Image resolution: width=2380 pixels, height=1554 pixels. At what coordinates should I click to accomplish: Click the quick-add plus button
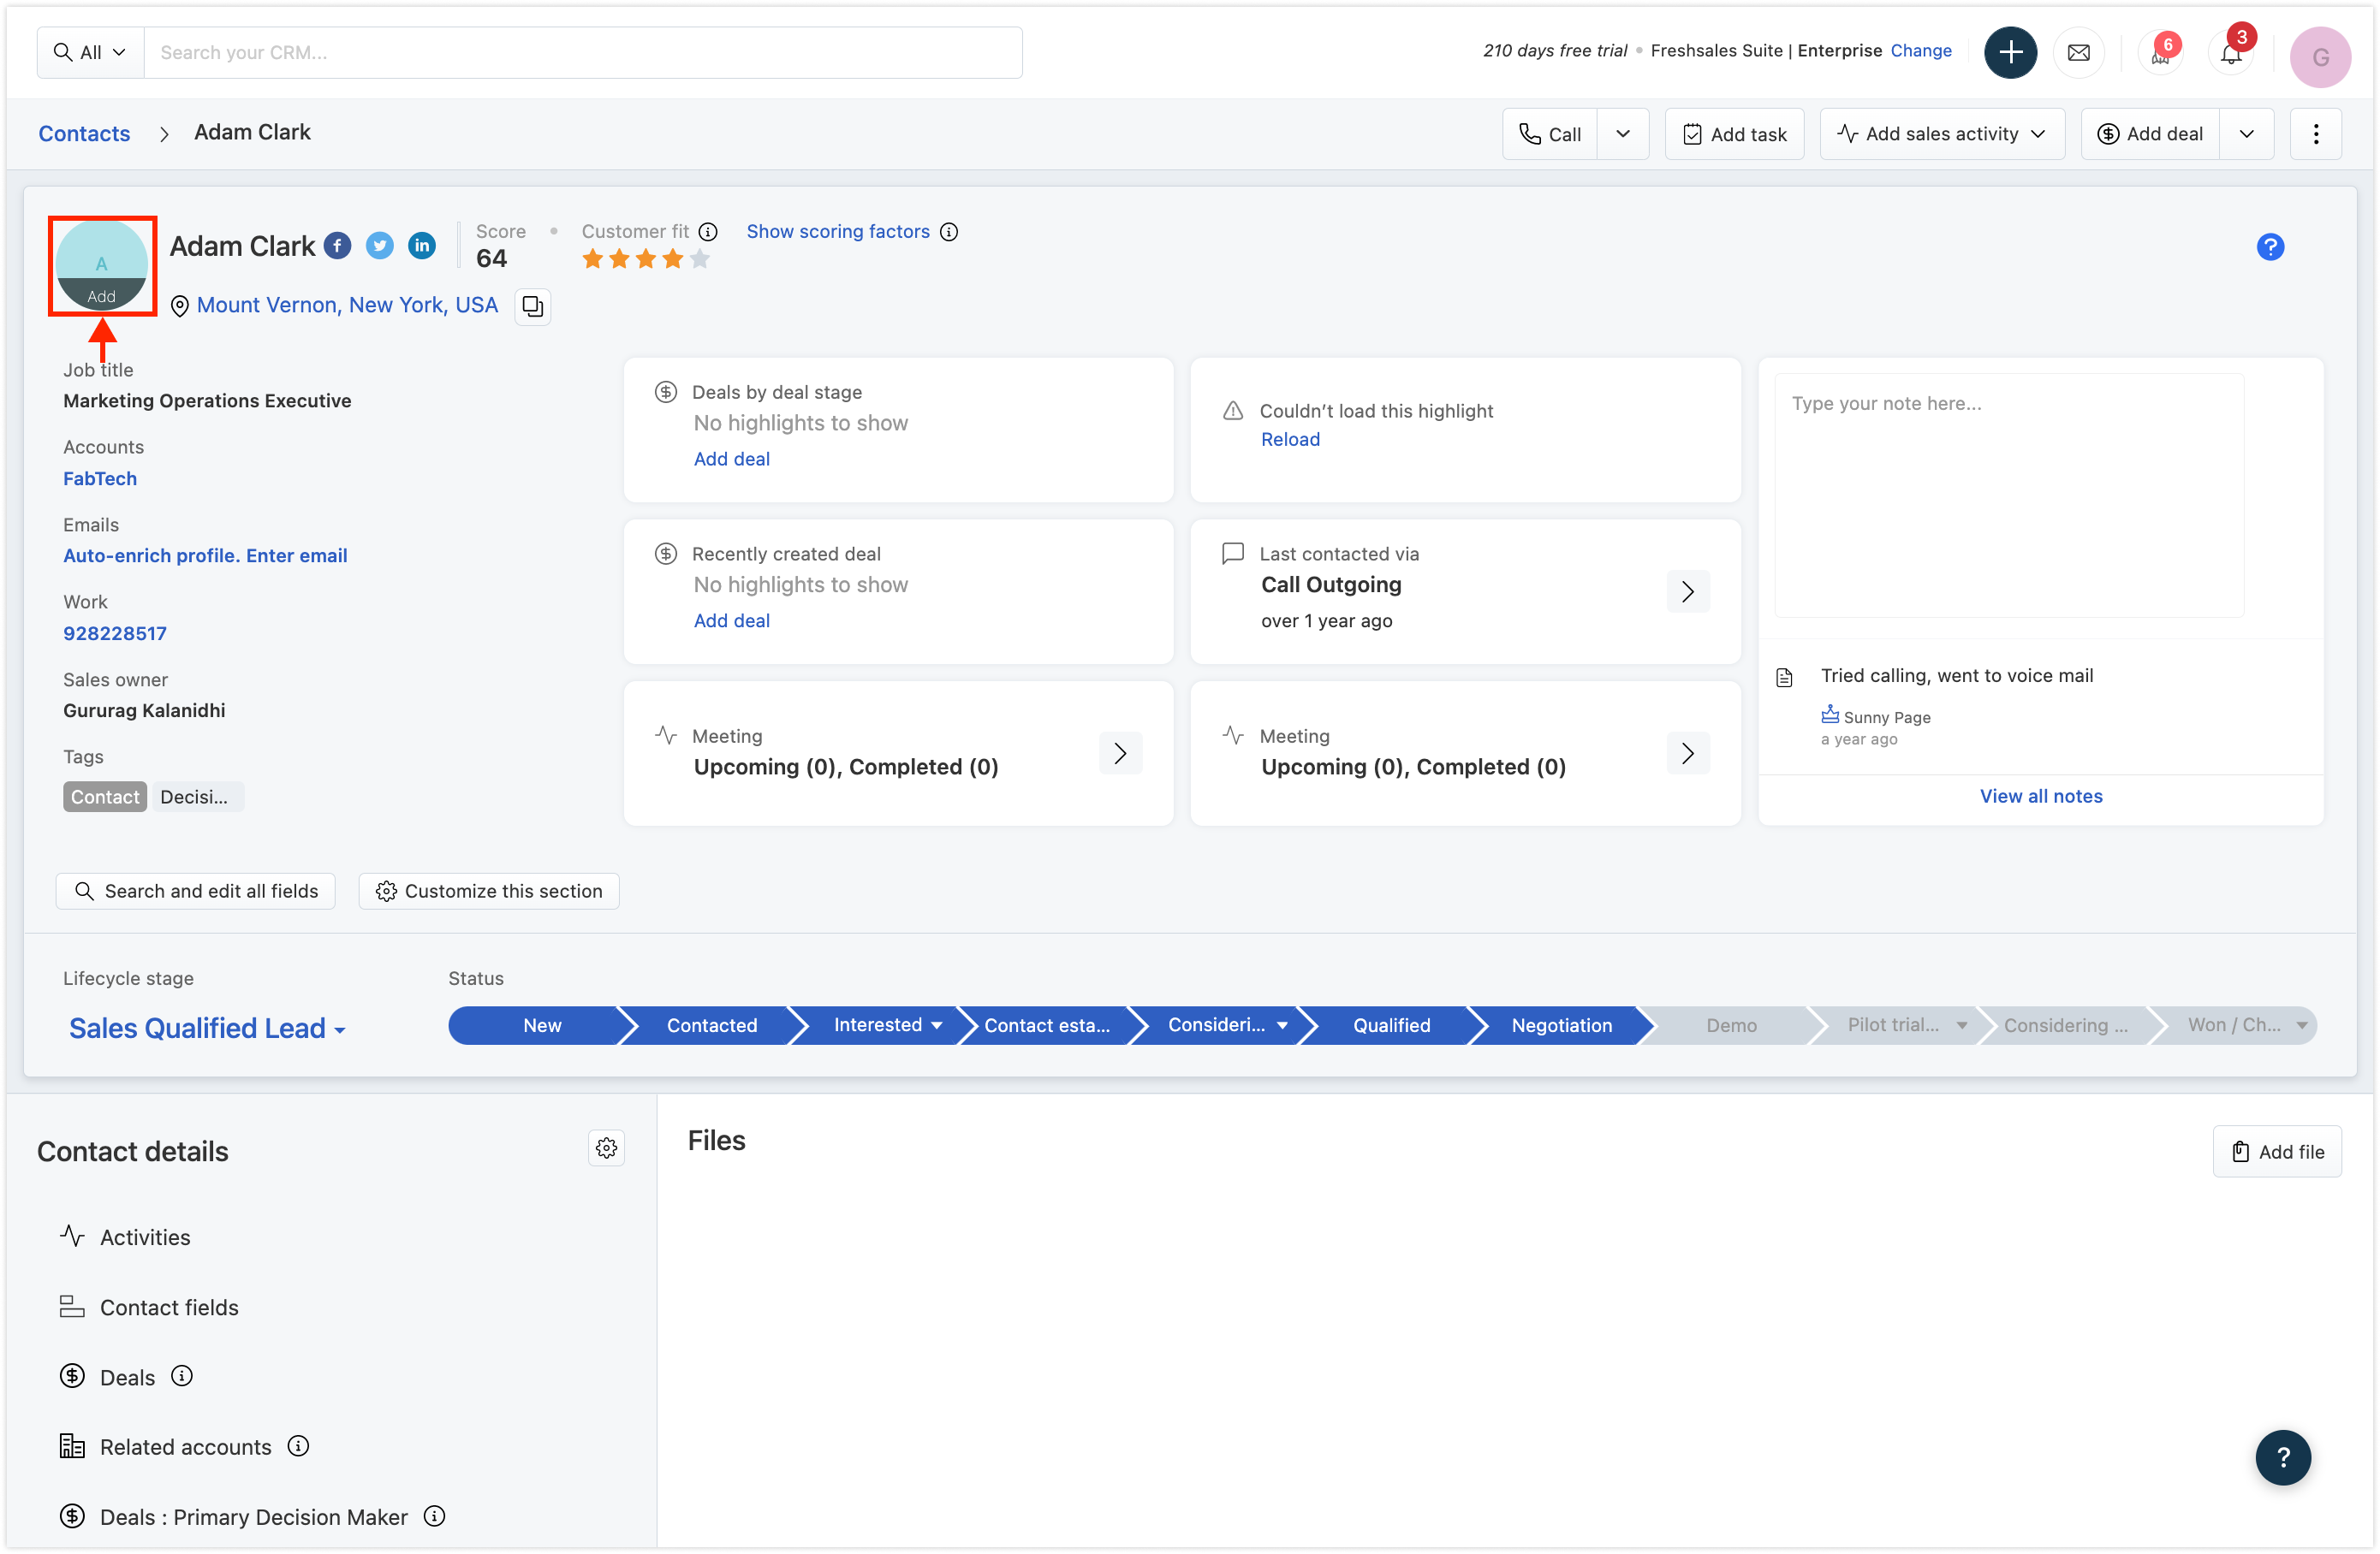pyautogui.click(x=2010, y=53)
